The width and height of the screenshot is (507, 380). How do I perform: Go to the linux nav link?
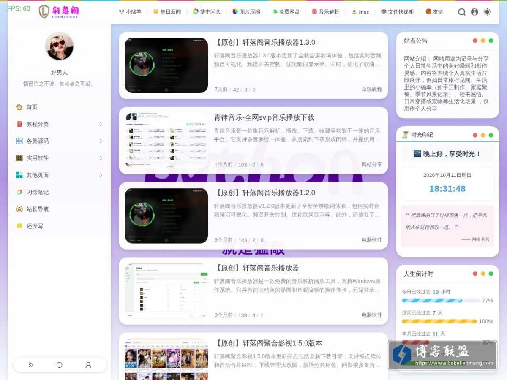click(360, 12)
